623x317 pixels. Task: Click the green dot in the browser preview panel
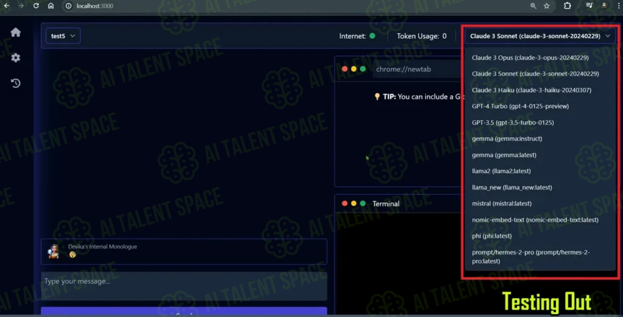(x=363, y=69)
